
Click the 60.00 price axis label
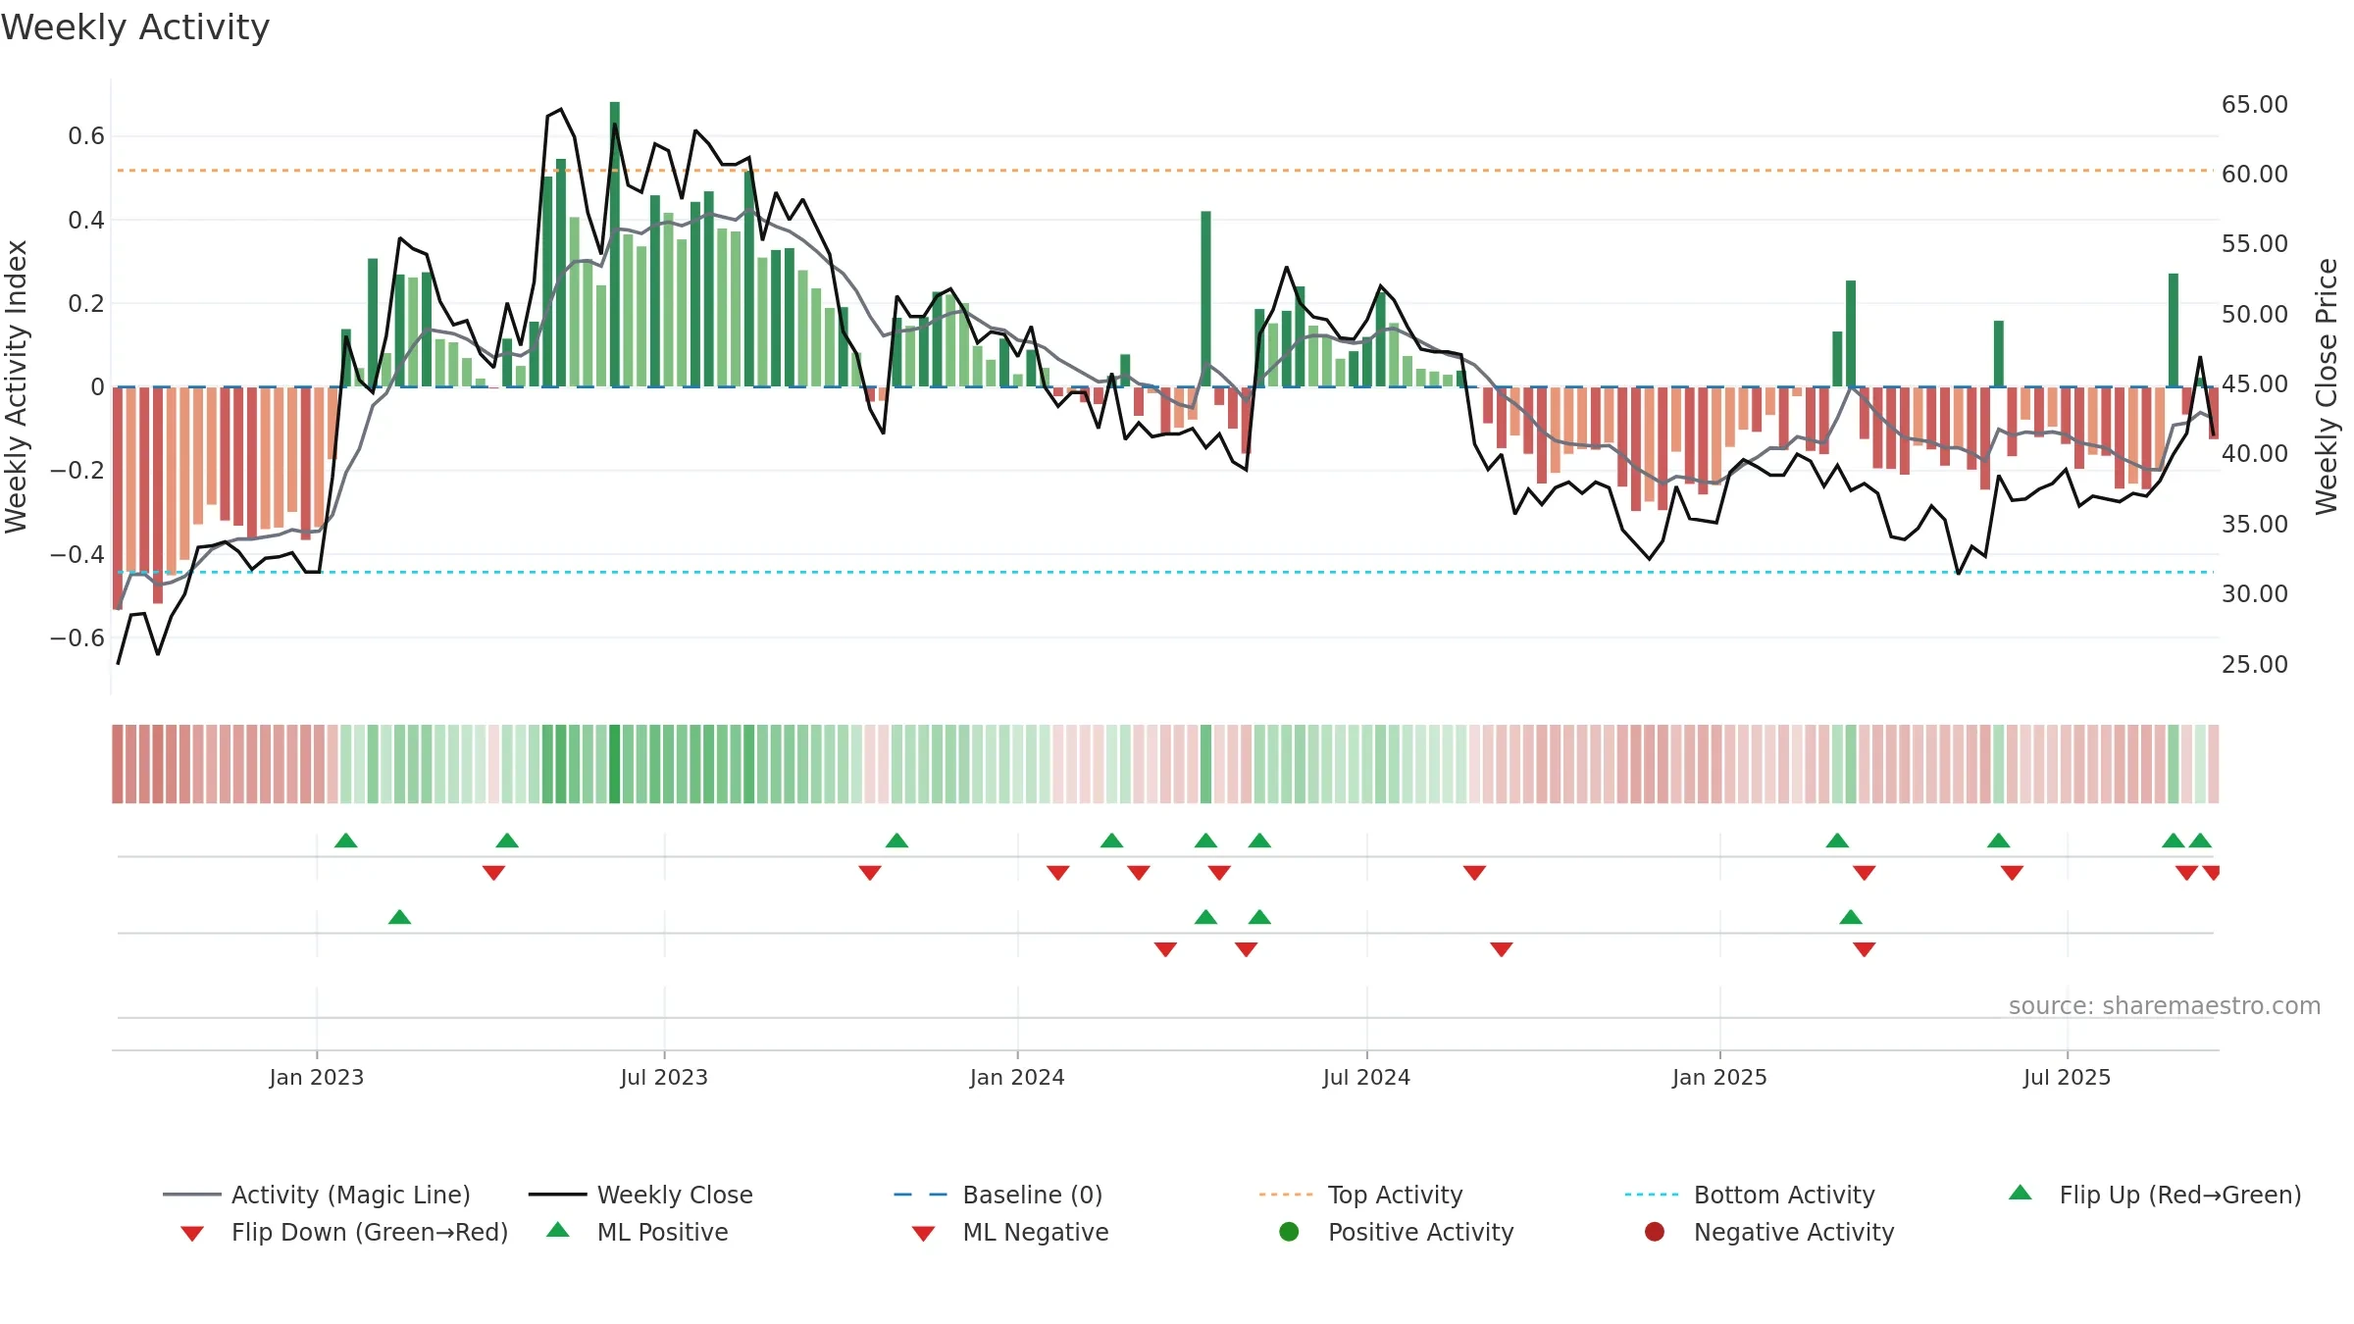point(2255,175)
